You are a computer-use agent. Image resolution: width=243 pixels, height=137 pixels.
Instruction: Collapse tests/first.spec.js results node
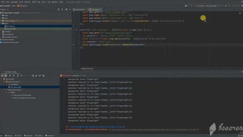pos(4,81)
